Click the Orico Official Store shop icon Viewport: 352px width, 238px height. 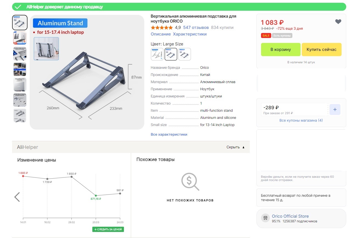(x=265, y=218)
